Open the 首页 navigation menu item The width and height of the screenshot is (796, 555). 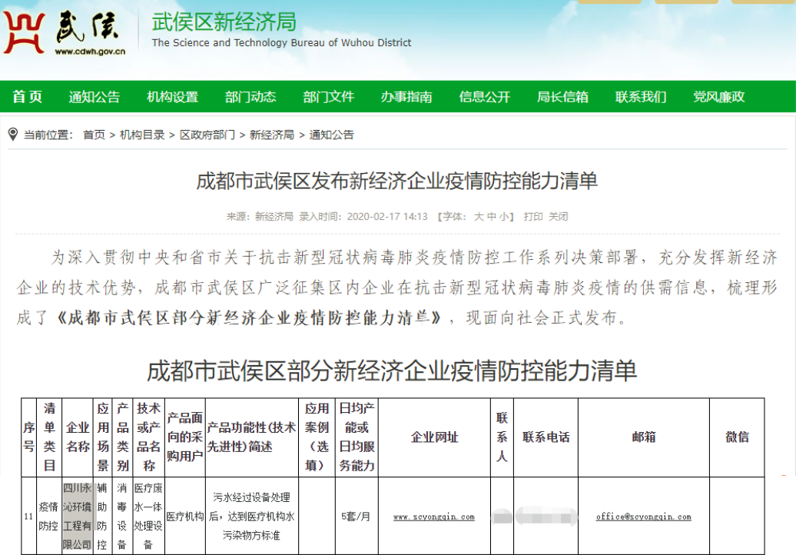[28, 97]
